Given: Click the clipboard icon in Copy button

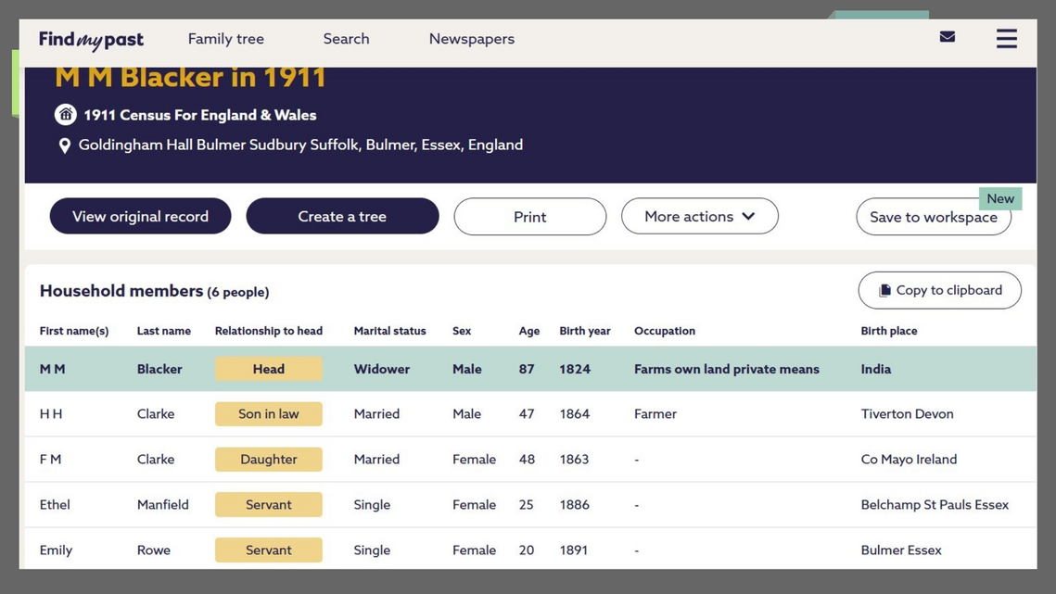Looking at the screenshot, I should (884, 291).
